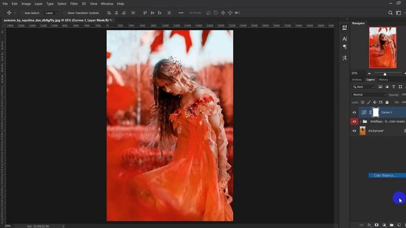
Task: Click the add layer style fx icon
Action: 369,225
